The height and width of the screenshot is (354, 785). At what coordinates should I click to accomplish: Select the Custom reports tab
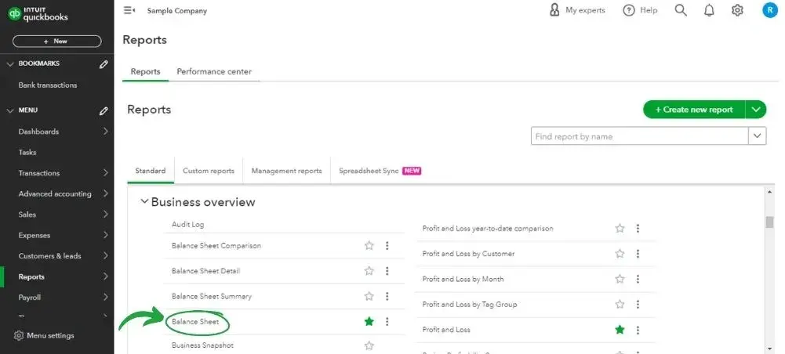(209, 171)
